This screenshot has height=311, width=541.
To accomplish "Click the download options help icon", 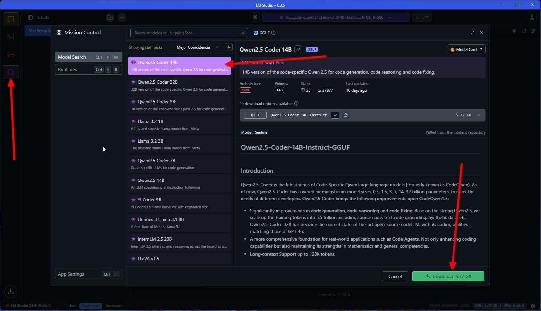I will pyautogui.click(x=296, y=104).
